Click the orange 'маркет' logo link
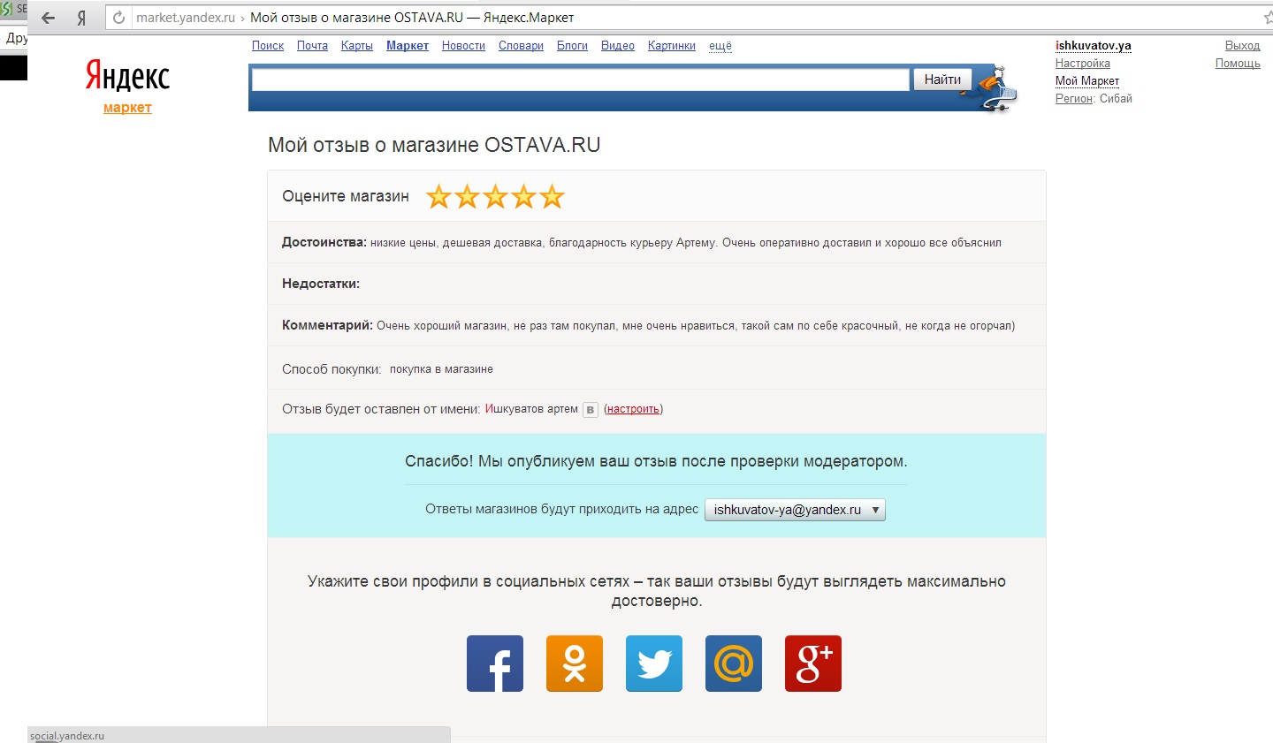This screenshot has height=743, width=1273. point(127,108)
